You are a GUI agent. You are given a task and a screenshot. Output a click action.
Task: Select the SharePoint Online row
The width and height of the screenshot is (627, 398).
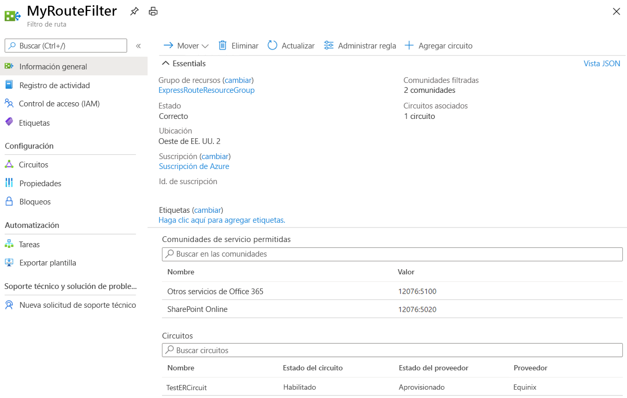point(392,309)
